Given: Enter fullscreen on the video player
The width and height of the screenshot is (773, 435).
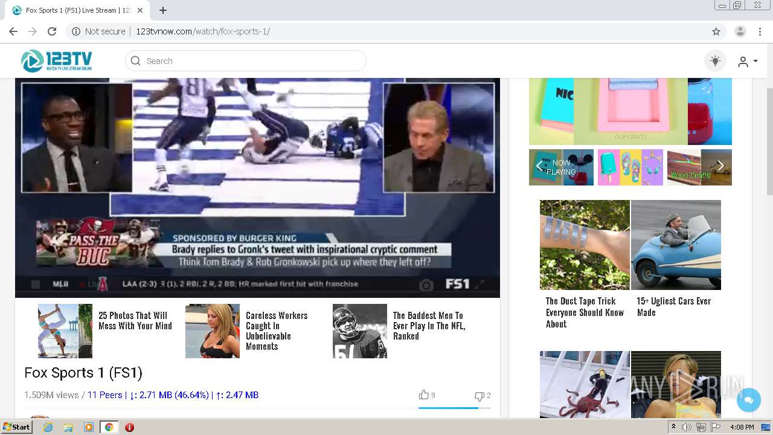Looking at the screenshot, I should click(480, 284).
